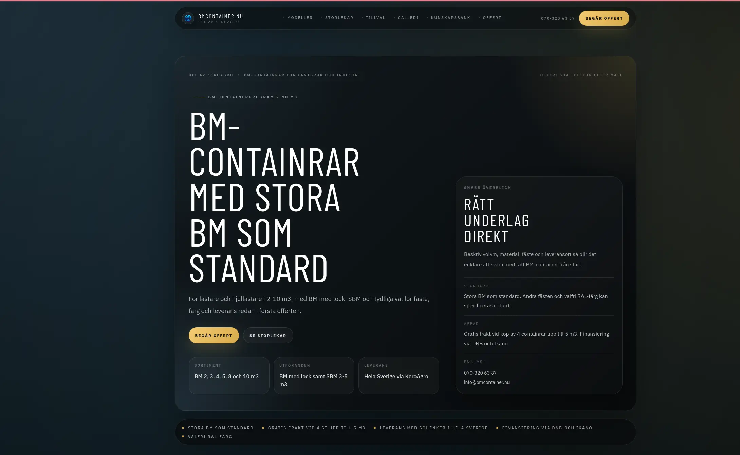Click the email info@bmcontainer.nu
The width and height of the screenshot is (740, 455).
pos(487,382)
